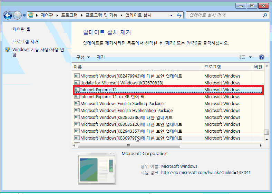Viewport: 272px width, 194px height.
Task: Sort by 이름 column header
Action: pos(137,67)
